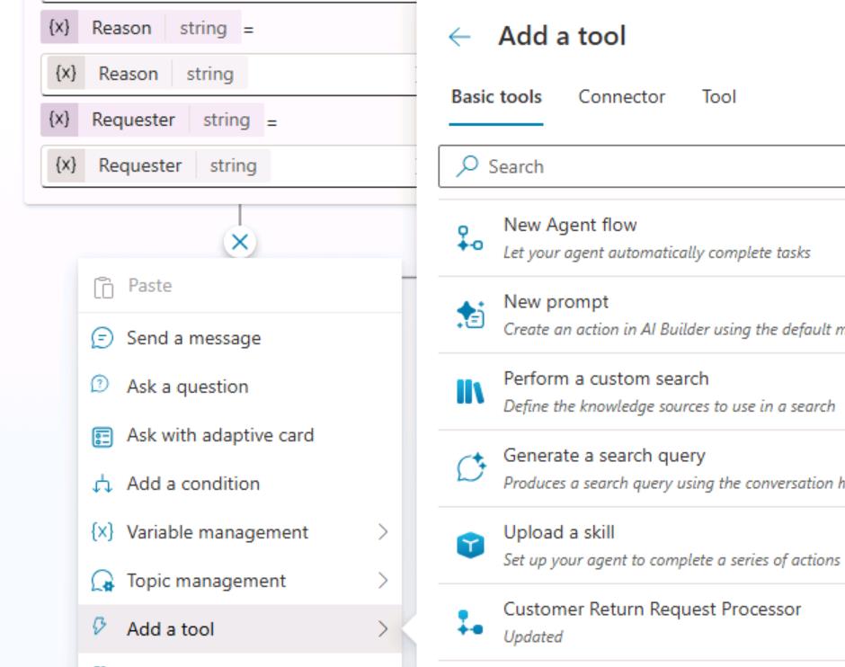Expand the Topic management submenu chevron
Screen dimensions: 845x667
click(x=383, y=581)
